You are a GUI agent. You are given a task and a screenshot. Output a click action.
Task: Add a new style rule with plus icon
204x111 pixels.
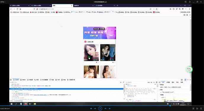pos(154,82)
